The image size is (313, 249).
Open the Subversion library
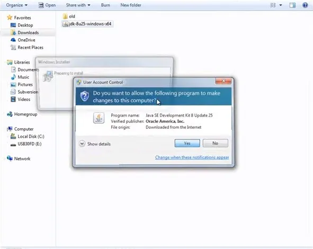point(28,92)
